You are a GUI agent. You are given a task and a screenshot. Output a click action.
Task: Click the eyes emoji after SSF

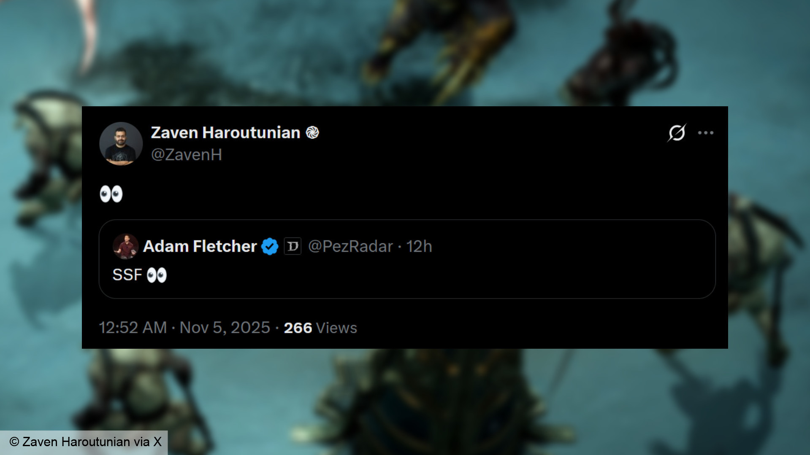(157, 275)
